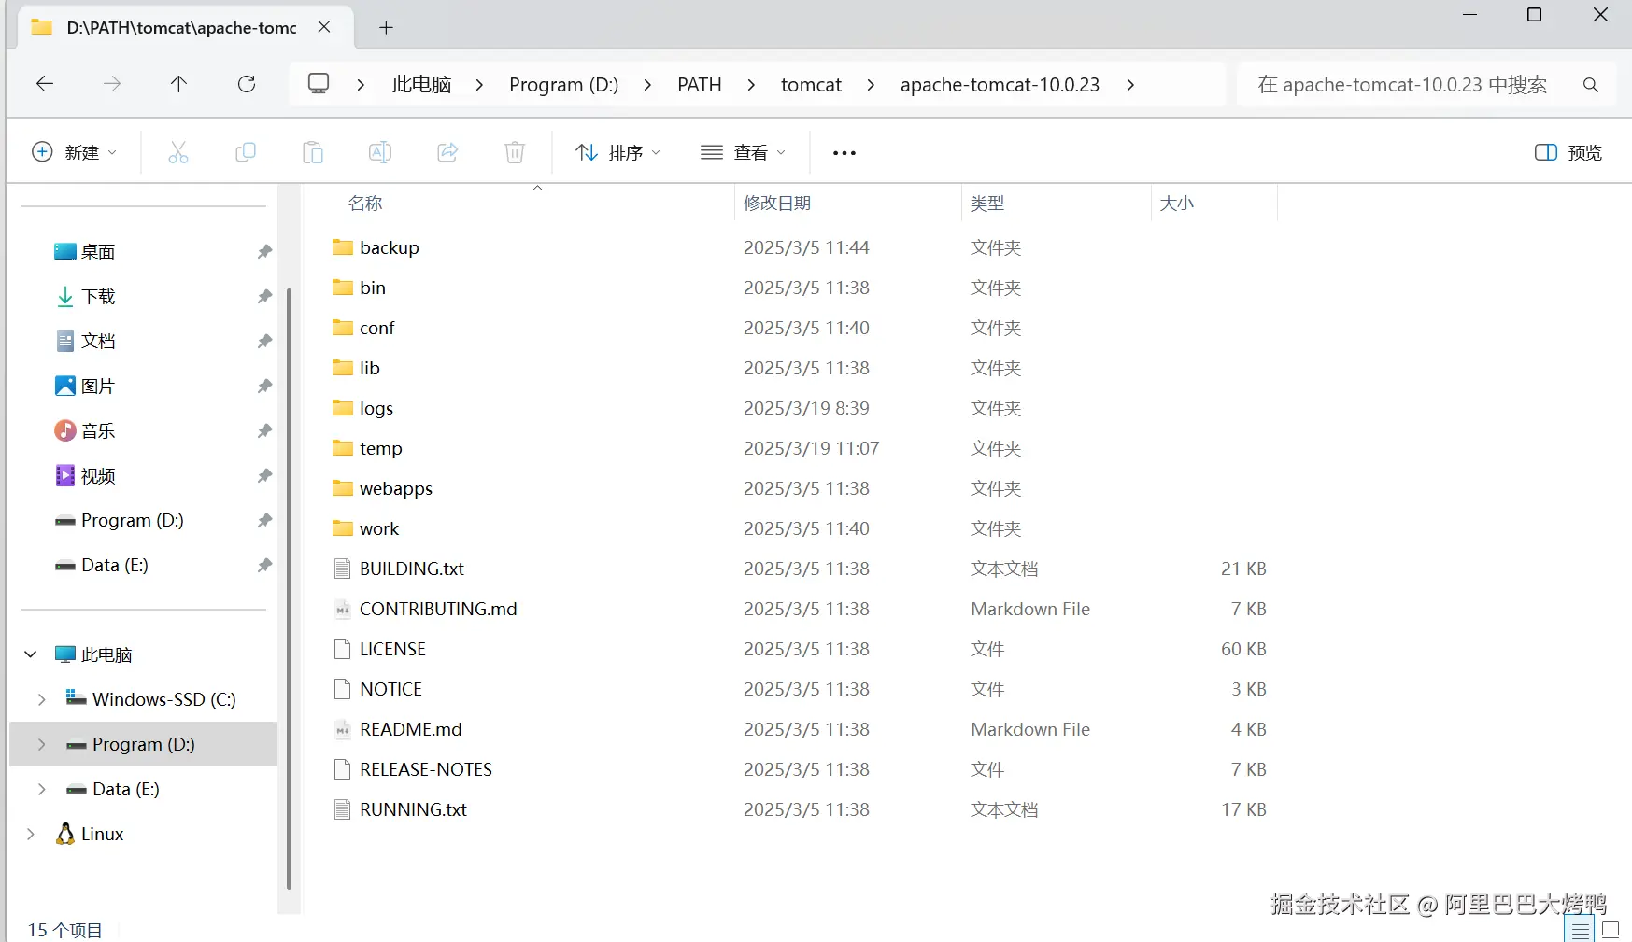
Task: Select the CONTRIBUTING.md file icon
Action: click(343, 609)
